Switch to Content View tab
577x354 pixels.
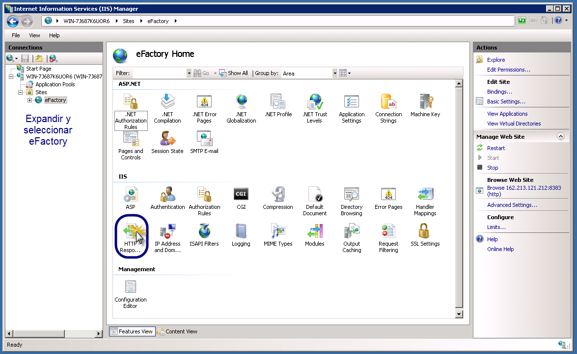pos(177,331)
